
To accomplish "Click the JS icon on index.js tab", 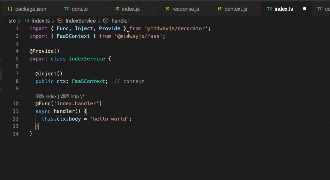I will click(x=117, y=9).
